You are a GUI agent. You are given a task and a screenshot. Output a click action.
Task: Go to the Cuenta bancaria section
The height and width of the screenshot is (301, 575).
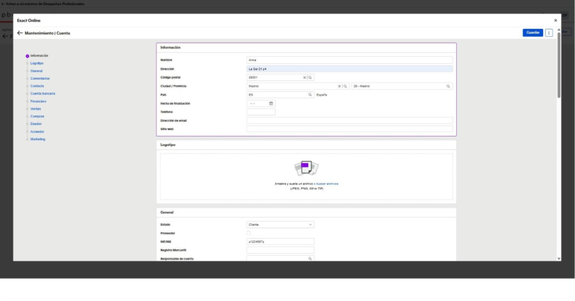coord(43,94)
